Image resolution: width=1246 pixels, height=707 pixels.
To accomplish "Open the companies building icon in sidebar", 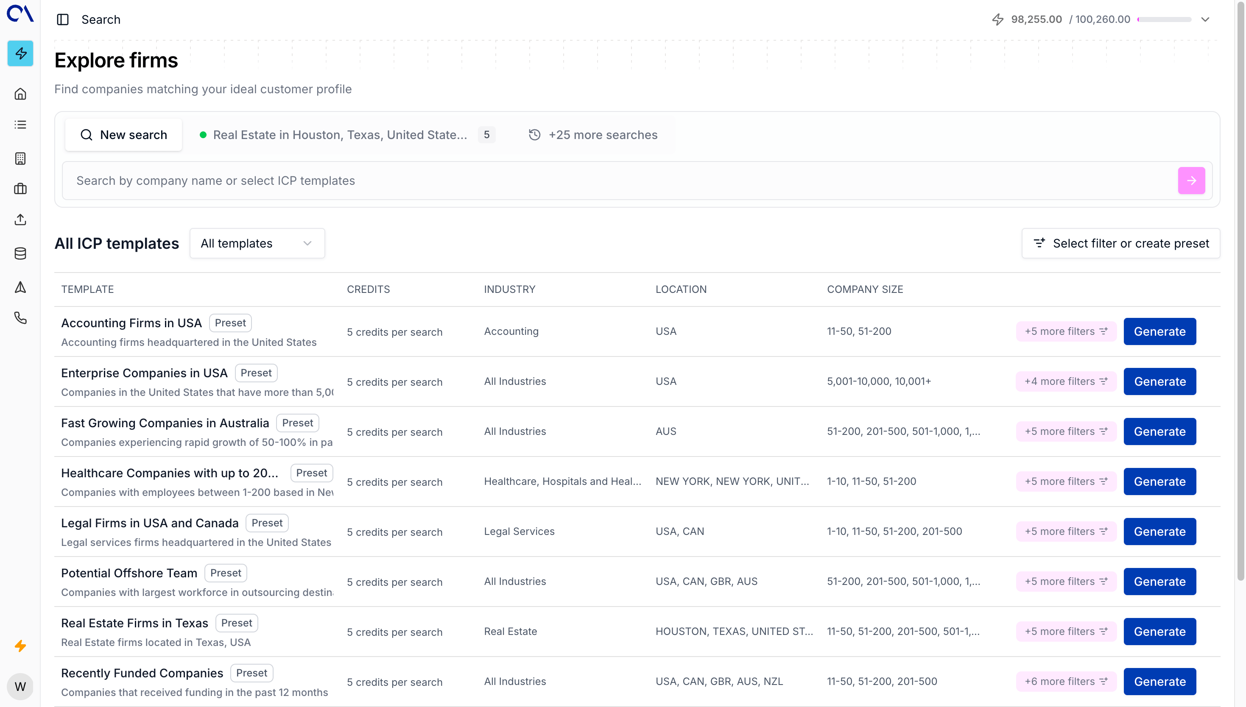I will point(20,158).
